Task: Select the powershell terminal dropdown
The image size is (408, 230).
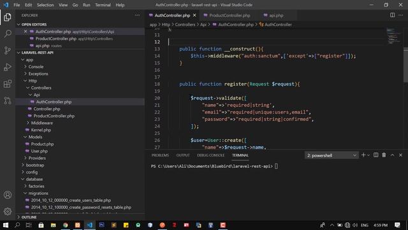Action: coord(331,155)
